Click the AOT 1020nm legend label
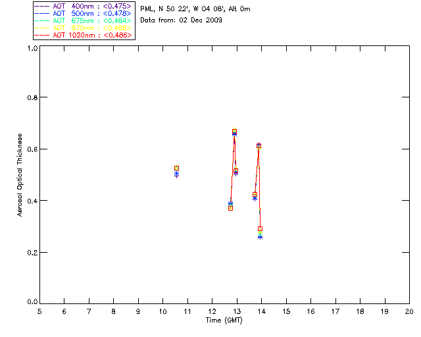Image resolution: width=421 pixels, height=337 pixels. pos(92,35)
